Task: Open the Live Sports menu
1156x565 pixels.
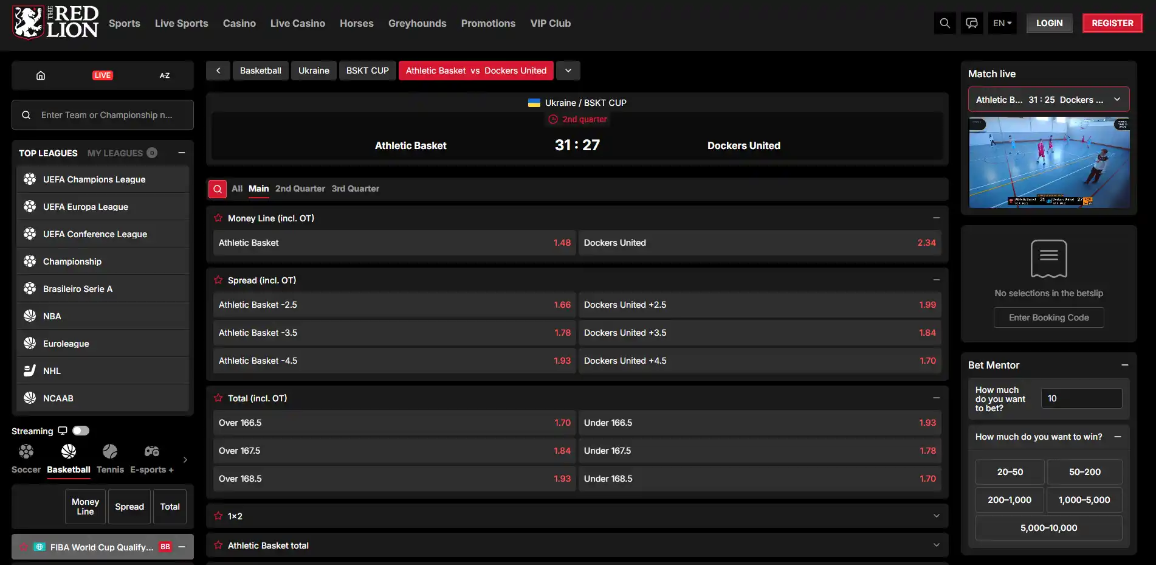Action: point(182,23)
